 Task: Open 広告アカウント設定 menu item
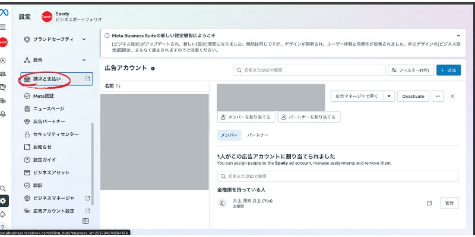pos(56,211)
